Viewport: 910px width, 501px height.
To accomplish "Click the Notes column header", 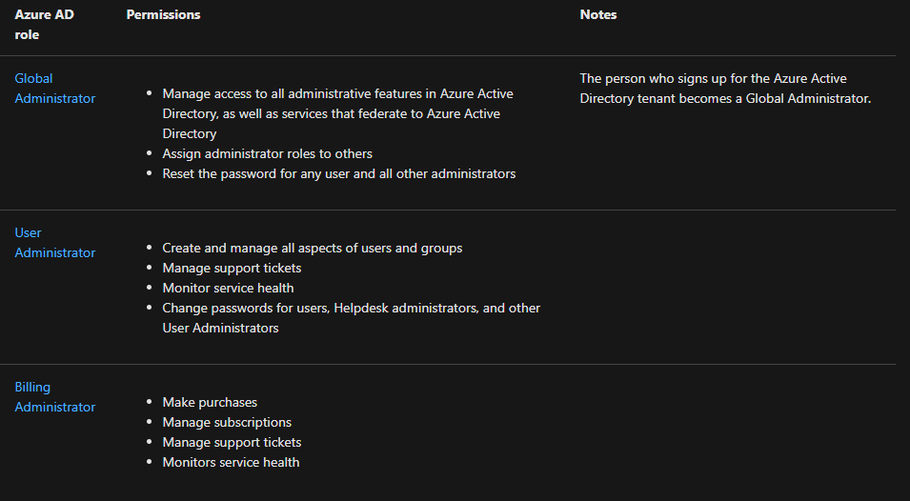I will (597, 15).
